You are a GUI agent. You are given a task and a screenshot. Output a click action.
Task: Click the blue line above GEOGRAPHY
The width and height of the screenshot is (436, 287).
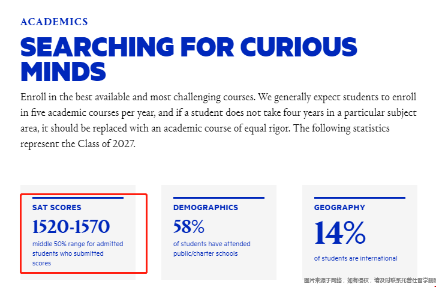[360, 198]
